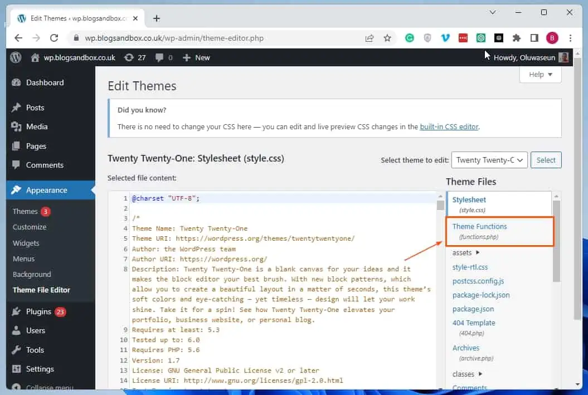588x395 pixels.
Task: Click the share page icon in address bar
Action: point(370,38)
